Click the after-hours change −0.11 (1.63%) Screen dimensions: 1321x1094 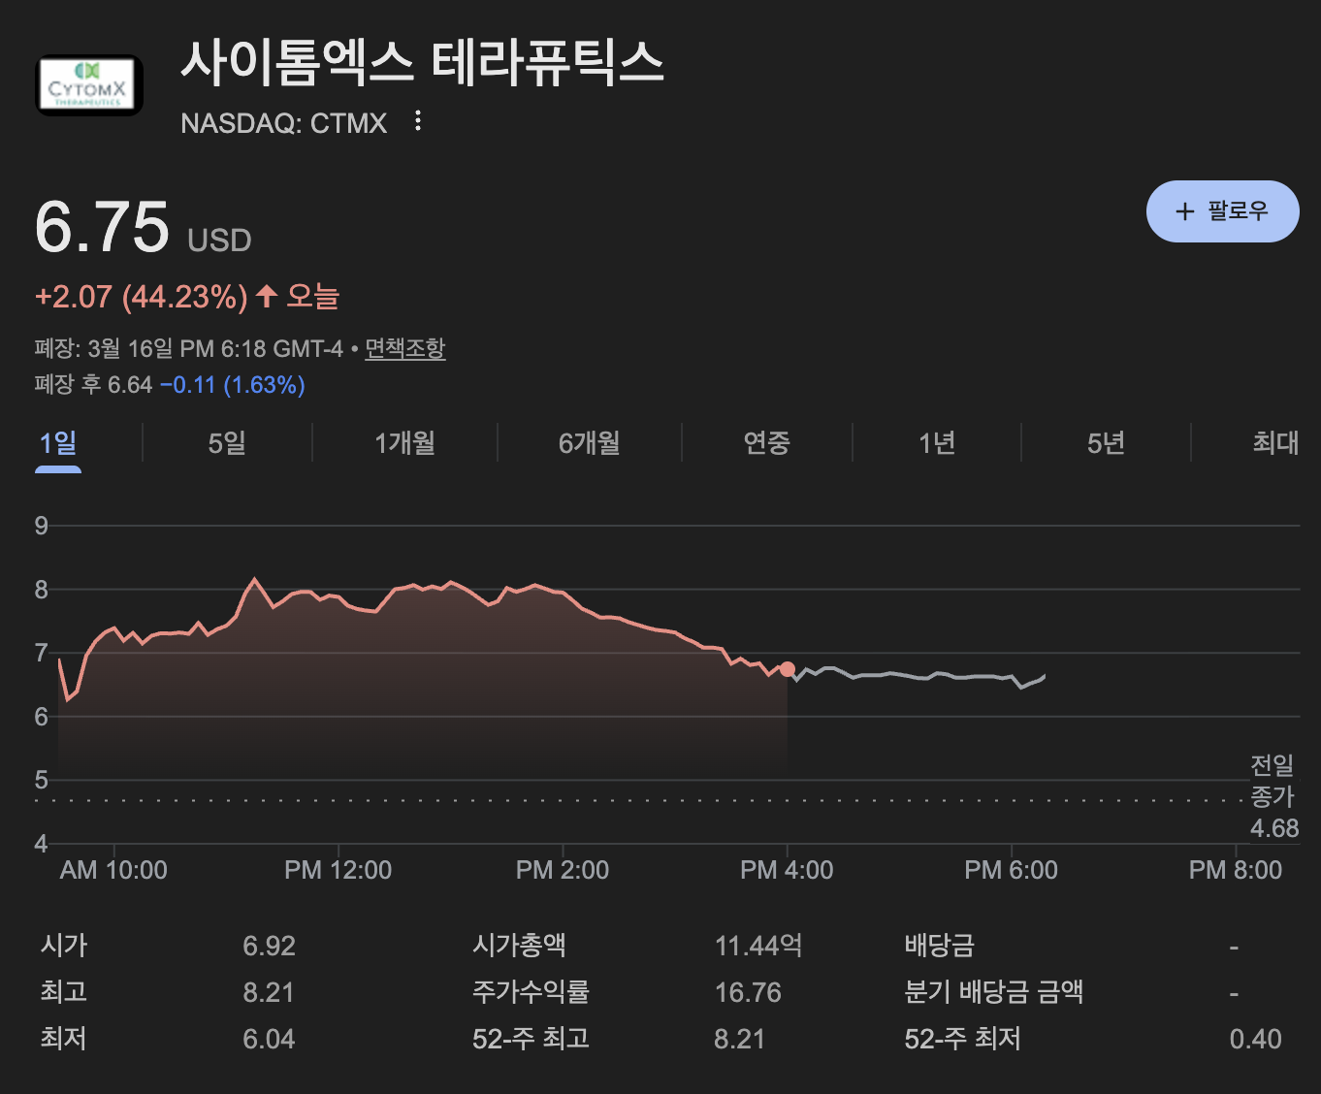coord(233,385)
